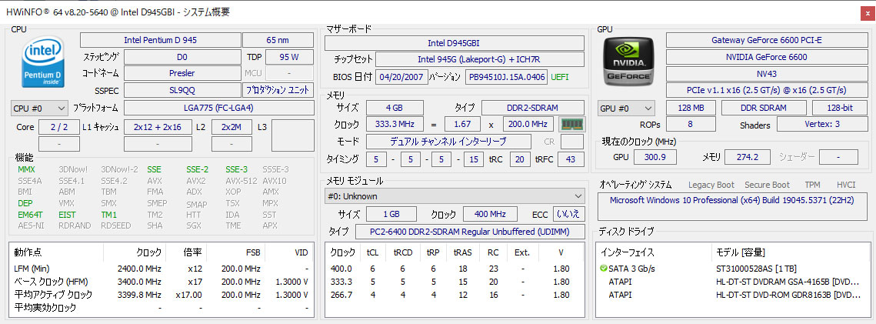The height and width of the screenshot is (324, 876).
Task: Click the NVIDIA GeForce 6600 field
Action: coord(767,57)
